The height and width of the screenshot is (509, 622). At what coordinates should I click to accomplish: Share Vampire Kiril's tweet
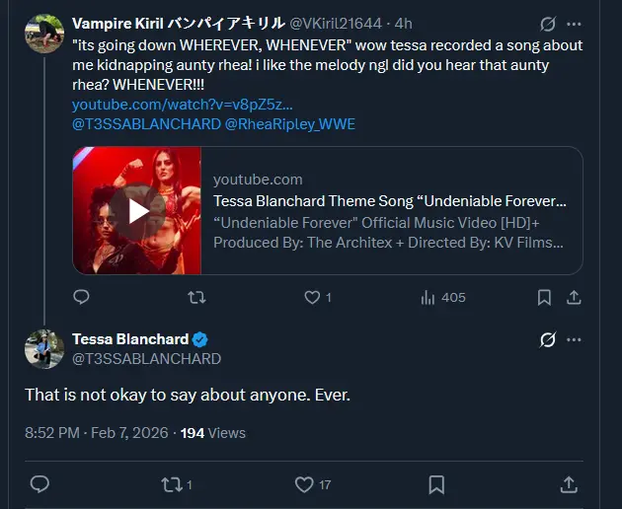click(x=573, y=296)
